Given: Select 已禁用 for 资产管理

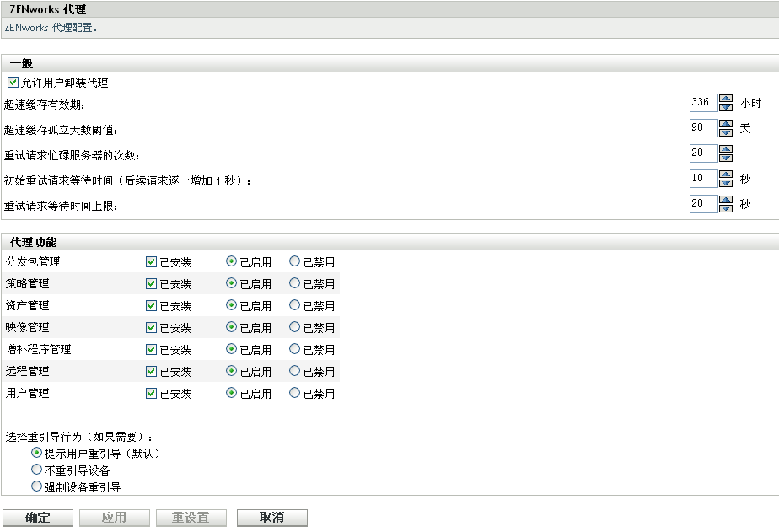Looking at the screenshot, I should point(294,305).
